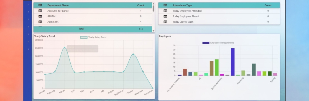
Task: Select the Department Name column header
Action: coord(58,5)
